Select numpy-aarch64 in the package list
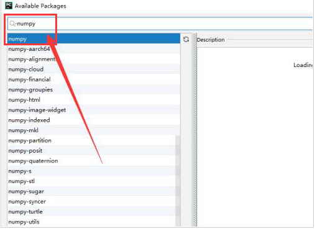The height and width of the screenshot is (229, 315). 94,49
